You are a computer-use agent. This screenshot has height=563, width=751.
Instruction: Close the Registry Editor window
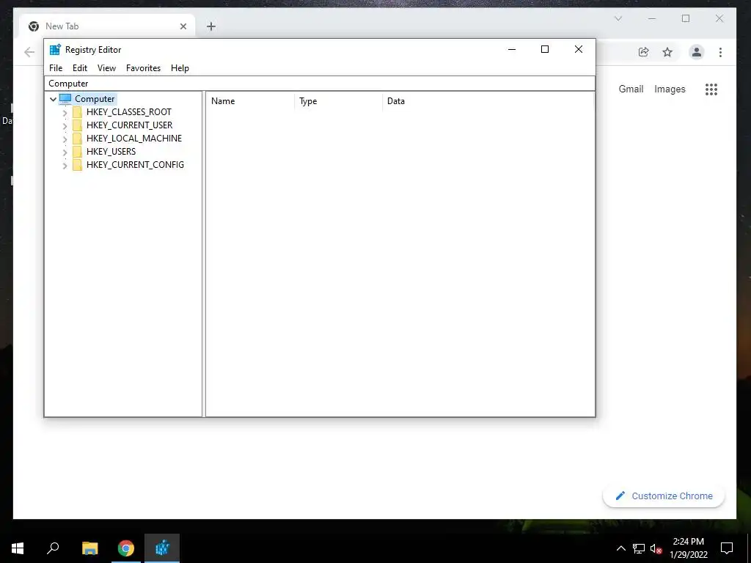579,49
